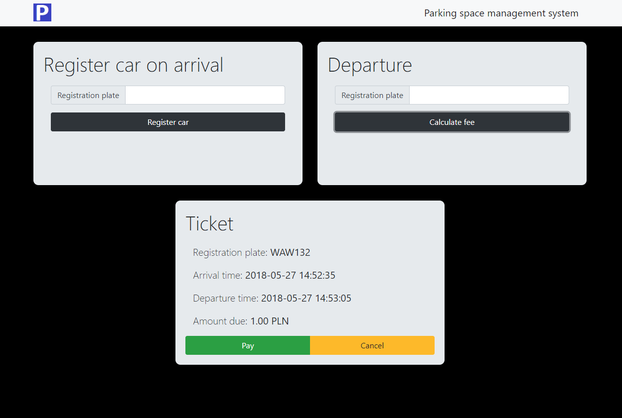Click the Register car button
Screen dimensions: 622x418
coord(168,122)
